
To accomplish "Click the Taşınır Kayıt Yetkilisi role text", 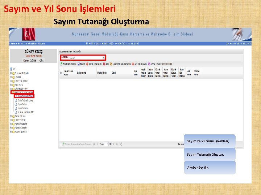I will [33, 56].
